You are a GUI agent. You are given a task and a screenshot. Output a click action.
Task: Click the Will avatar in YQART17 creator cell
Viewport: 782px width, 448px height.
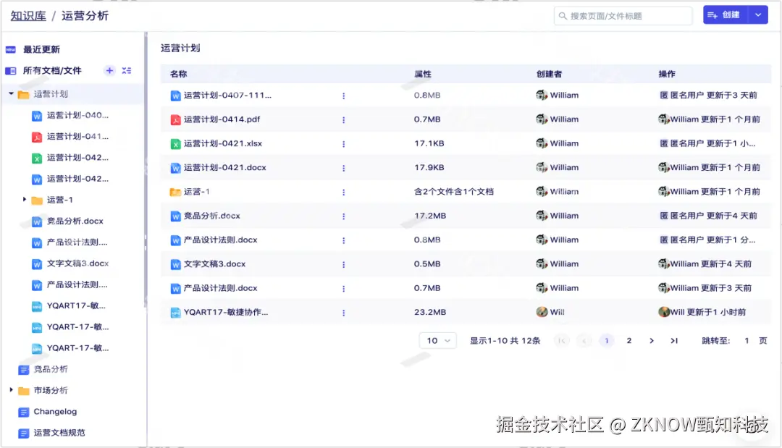pos(542,312)
